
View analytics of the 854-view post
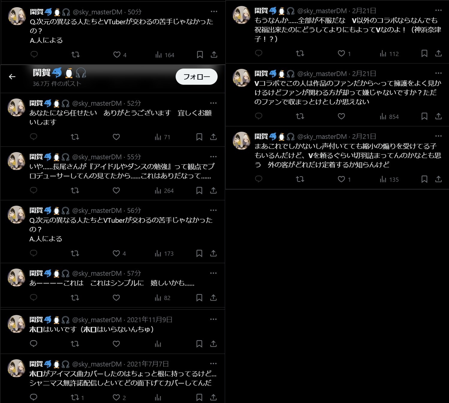click(389, 116)
